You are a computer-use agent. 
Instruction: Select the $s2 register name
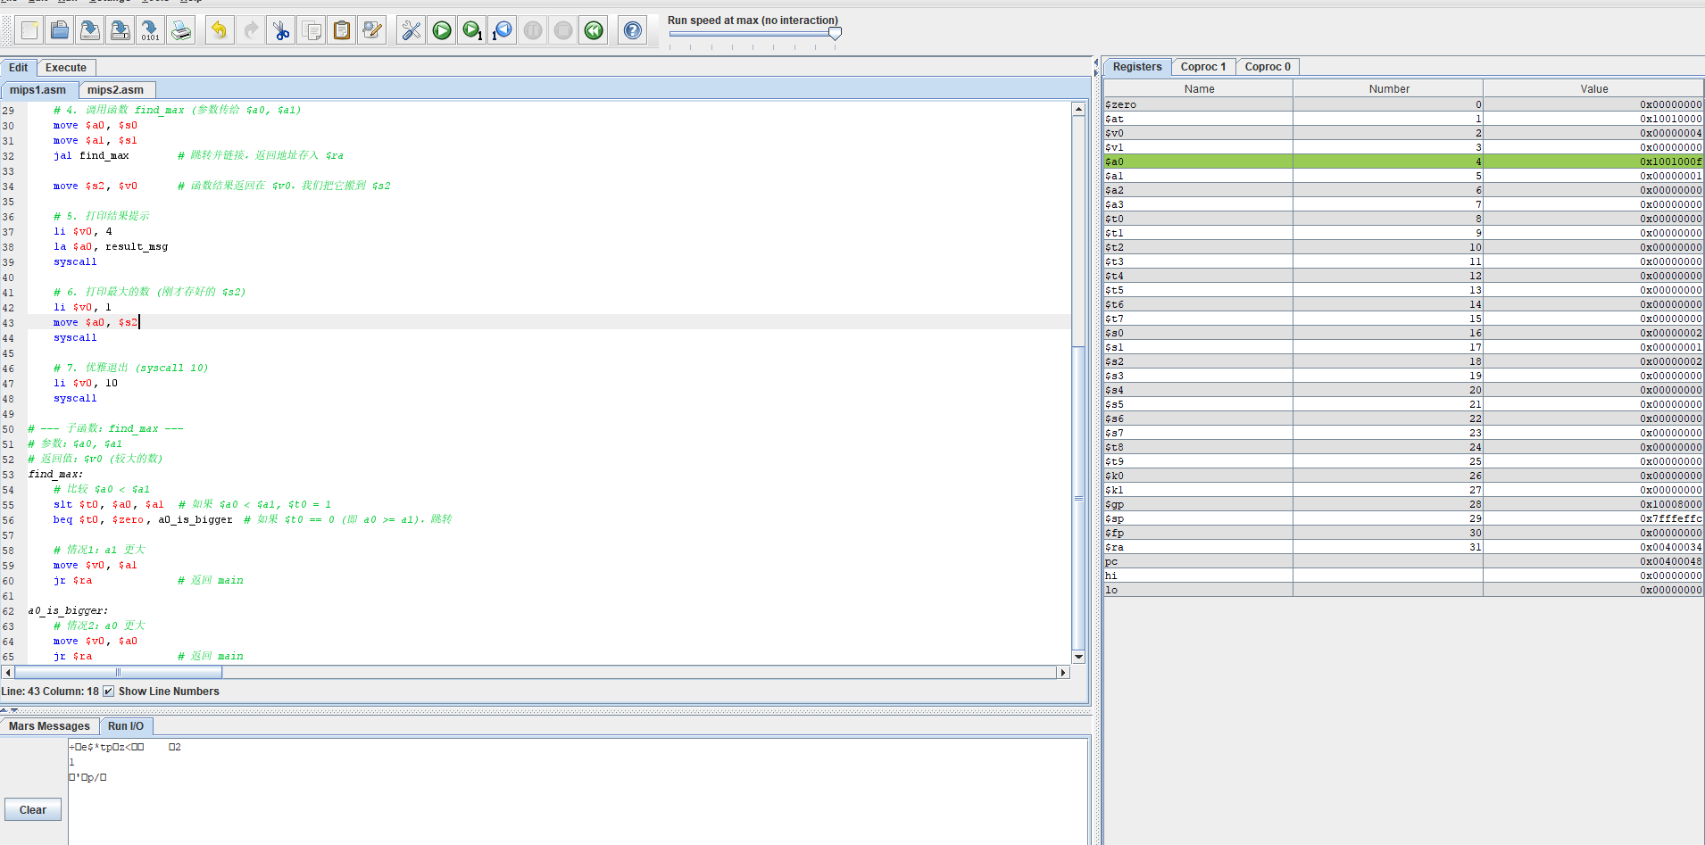coord(1114,361)
